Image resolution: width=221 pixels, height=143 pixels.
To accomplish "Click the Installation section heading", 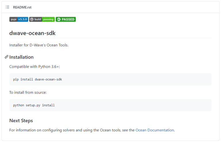I will pos(21,57).
